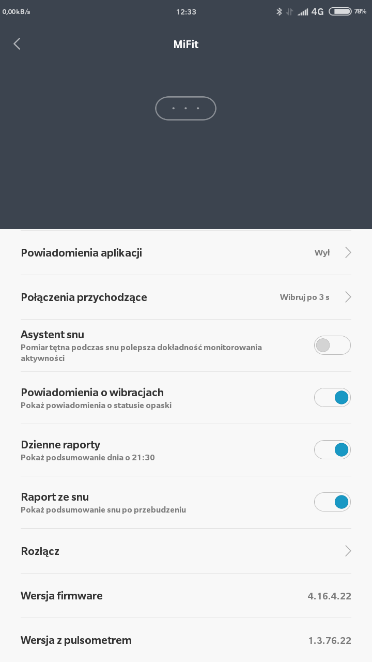Tap the Rozłącz chevron arrow
The height and width of the screenshot is (662, 372).
(348, 551)
